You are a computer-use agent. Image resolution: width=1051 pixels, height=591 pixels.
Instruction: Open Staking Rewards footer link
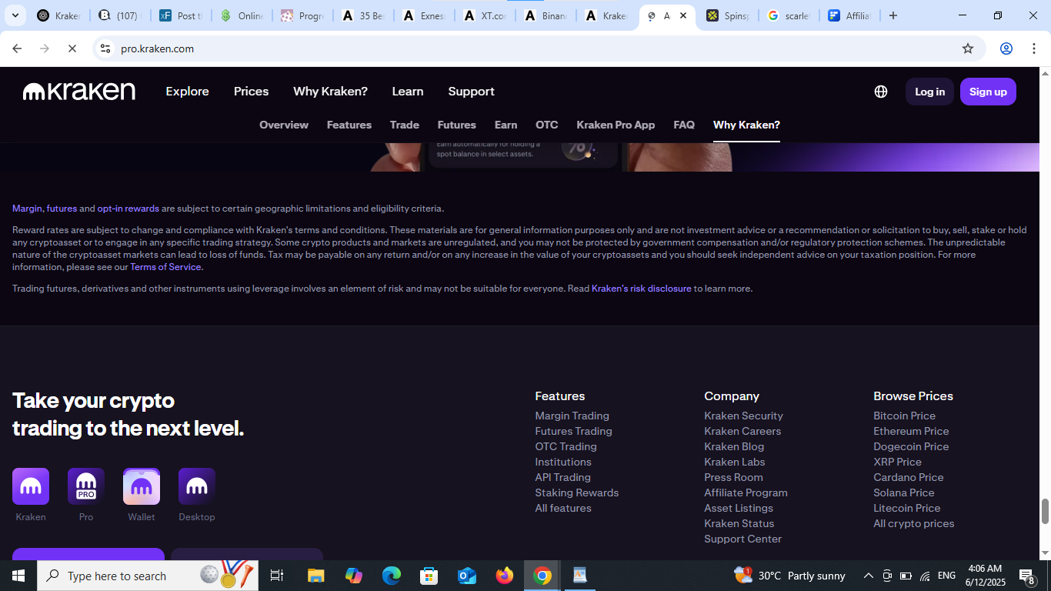pos(577,492)
